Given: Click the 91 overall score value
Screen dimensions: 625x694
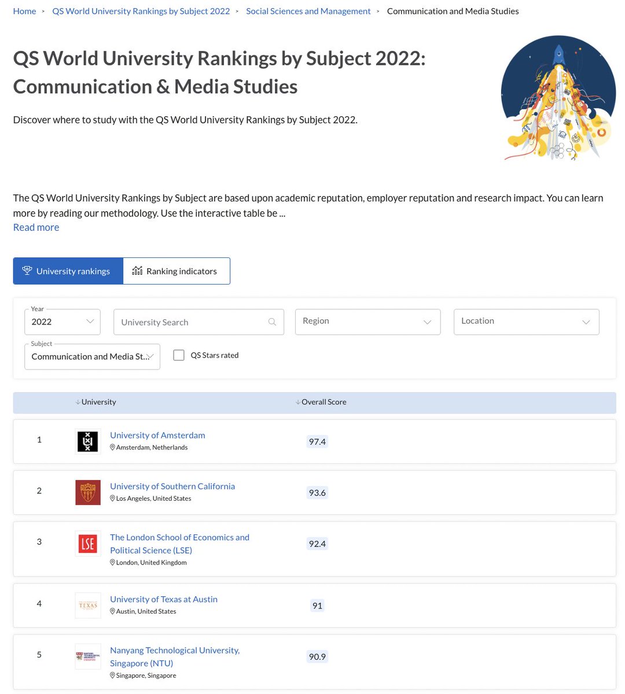Looking at the screenshot, I should [x=317, y=606].
